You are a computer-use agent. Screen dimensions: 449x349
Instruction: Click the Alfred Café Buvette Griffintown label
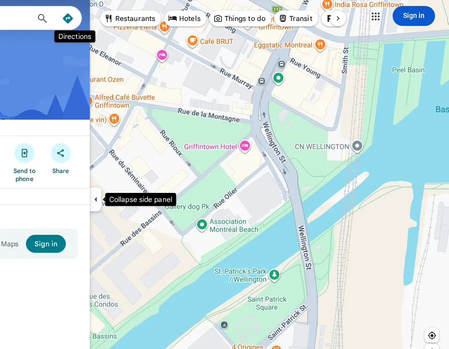(125, 101)
